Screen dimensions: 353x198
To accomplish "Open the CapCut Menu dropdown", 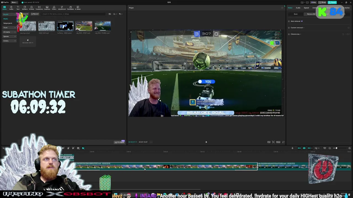I will (14, 2).
